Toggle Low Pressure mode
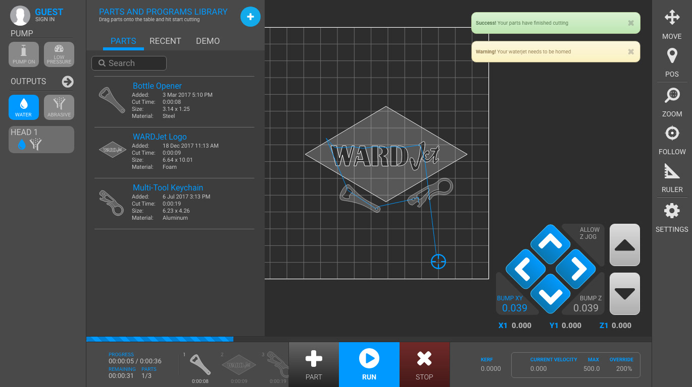Image resolution: width=692 pixels, height=387 pixels. tap(59, 54)
